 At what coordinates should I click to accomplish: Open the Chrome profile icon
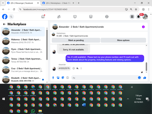coord(143,9)
